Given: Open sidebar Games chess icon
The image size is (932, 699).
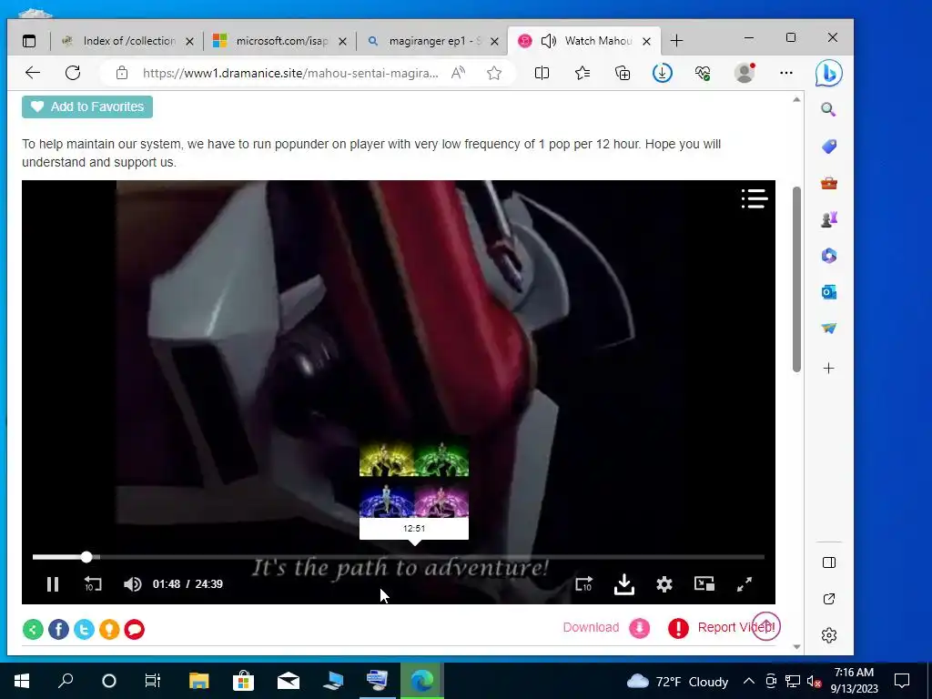Looking at the screenshot, I should click(x=828, y=219).
